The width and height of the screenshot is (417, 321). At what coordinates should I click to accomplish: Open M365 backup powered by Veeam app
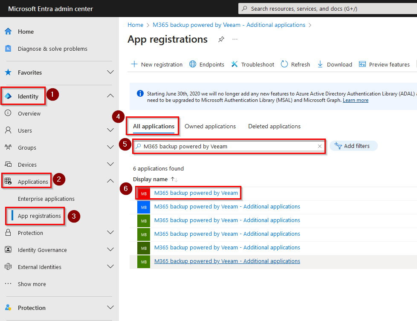196,193
